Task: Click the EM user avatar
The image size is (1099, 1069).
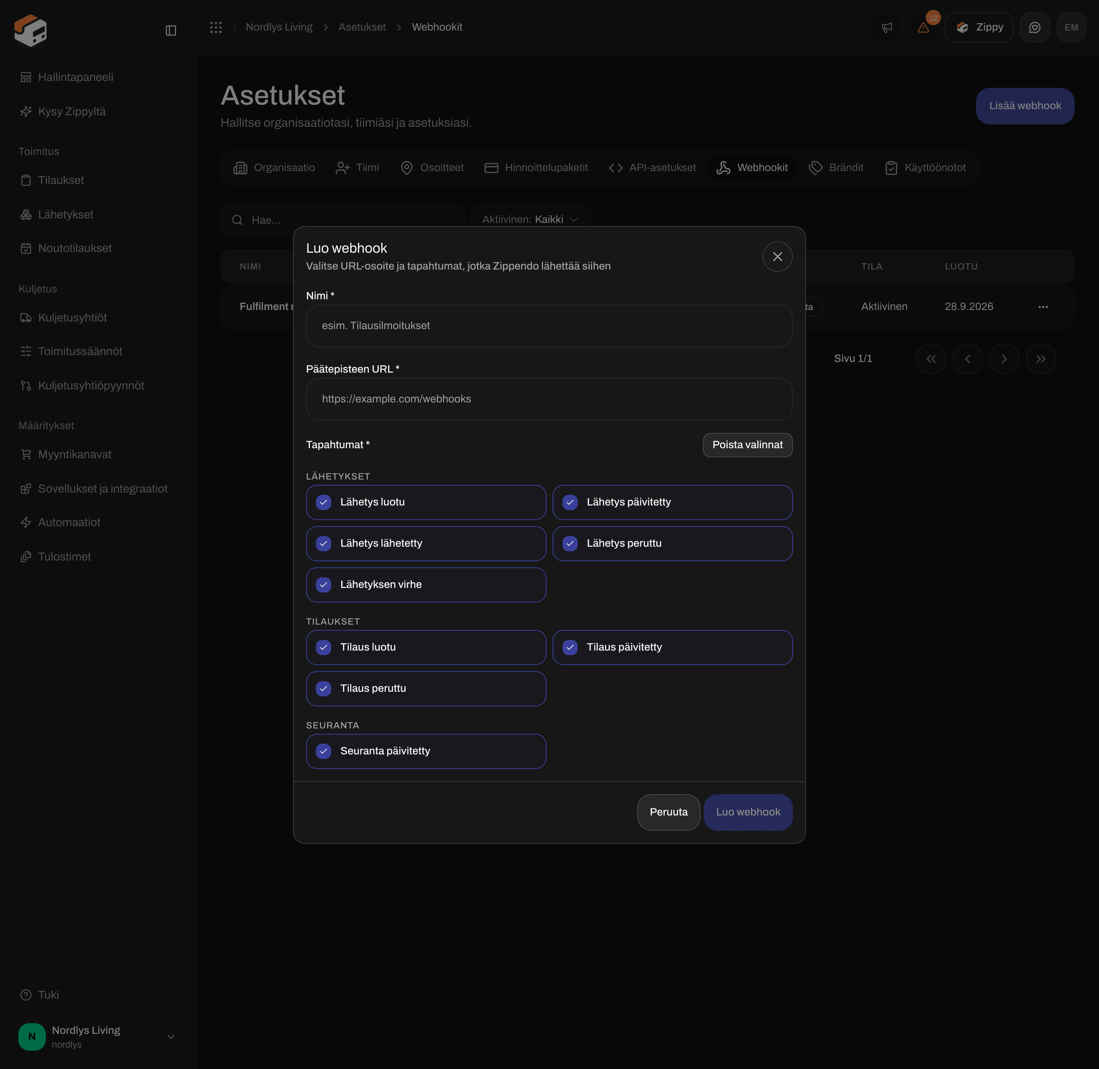Action: click(x=1071, y=27)
